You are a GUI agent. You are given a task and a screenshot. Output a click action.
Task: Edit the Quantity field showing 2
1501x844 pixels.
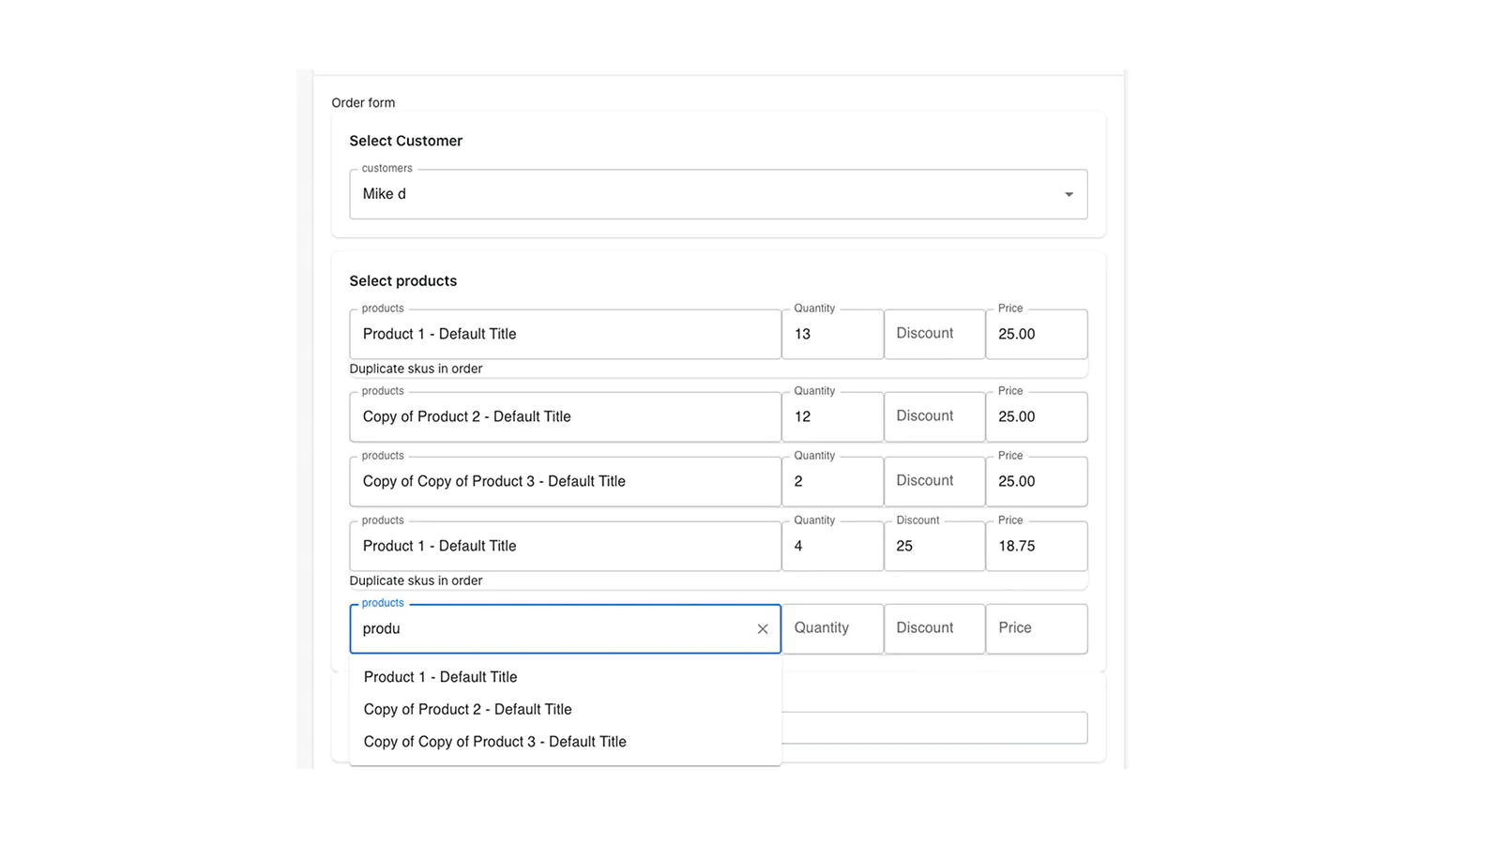pos(833,481)
